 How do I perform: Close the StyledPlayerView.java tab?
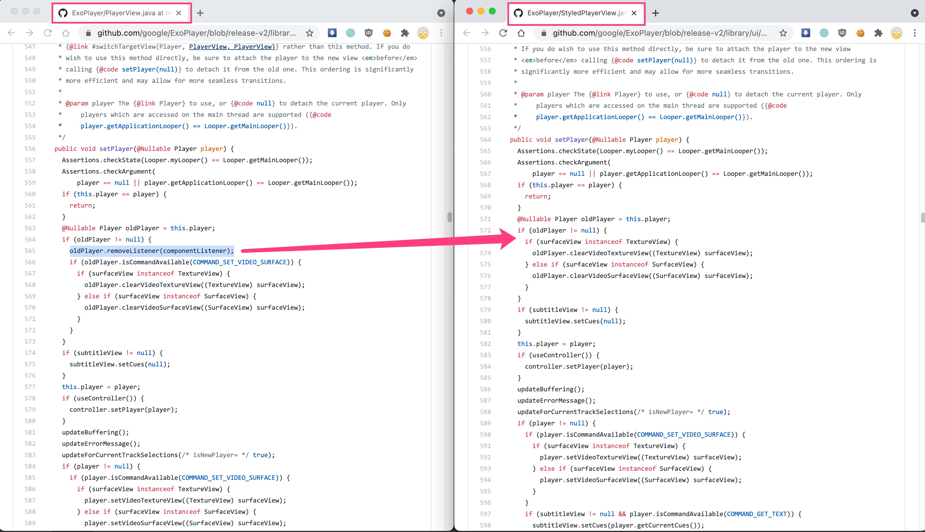(634, 13)
